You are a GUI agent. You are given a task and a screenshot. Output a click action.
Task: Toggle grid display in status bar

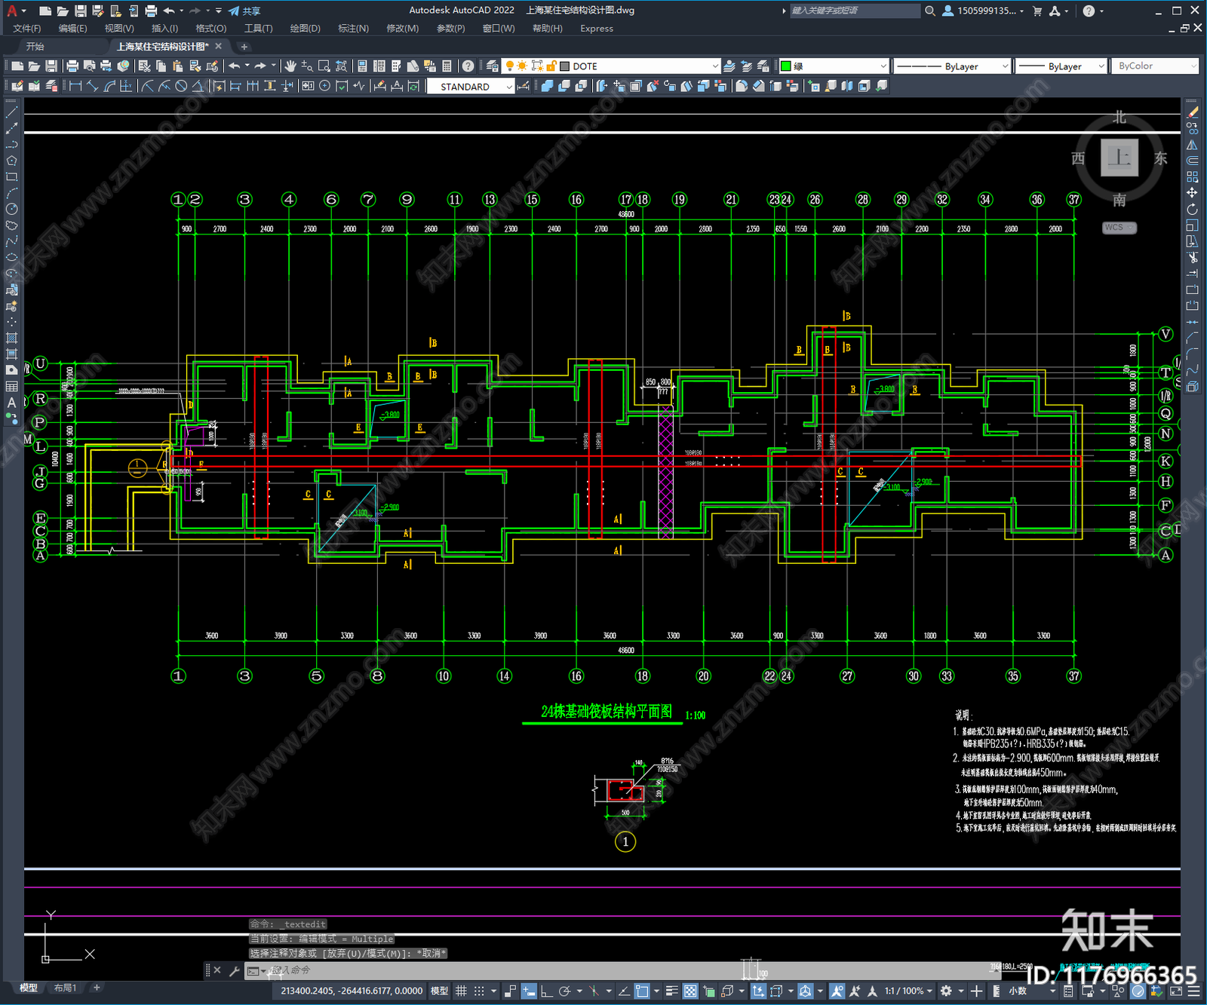[461, 991]
